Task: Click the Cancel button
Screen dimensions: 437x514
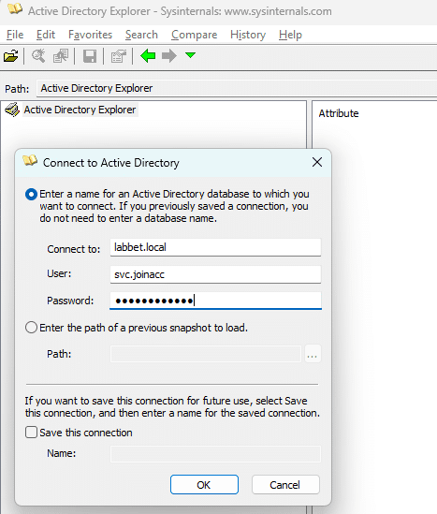Action: pyautogui.click(x=285, y=484)
